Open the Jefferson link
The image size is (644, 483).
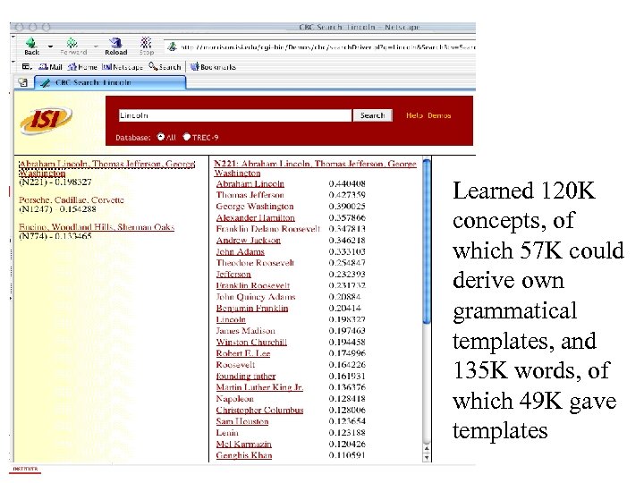click(233, 274)
